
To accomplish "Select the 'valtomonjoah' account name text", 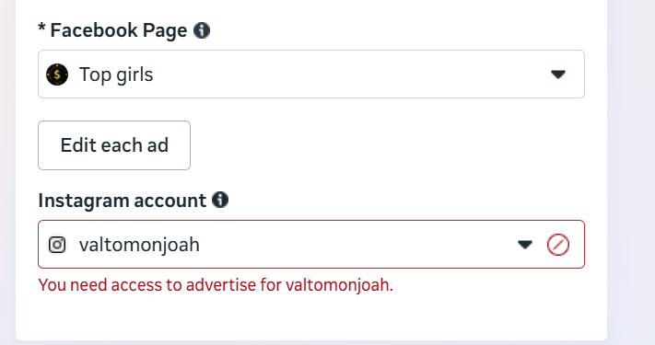I will (139, 245).
